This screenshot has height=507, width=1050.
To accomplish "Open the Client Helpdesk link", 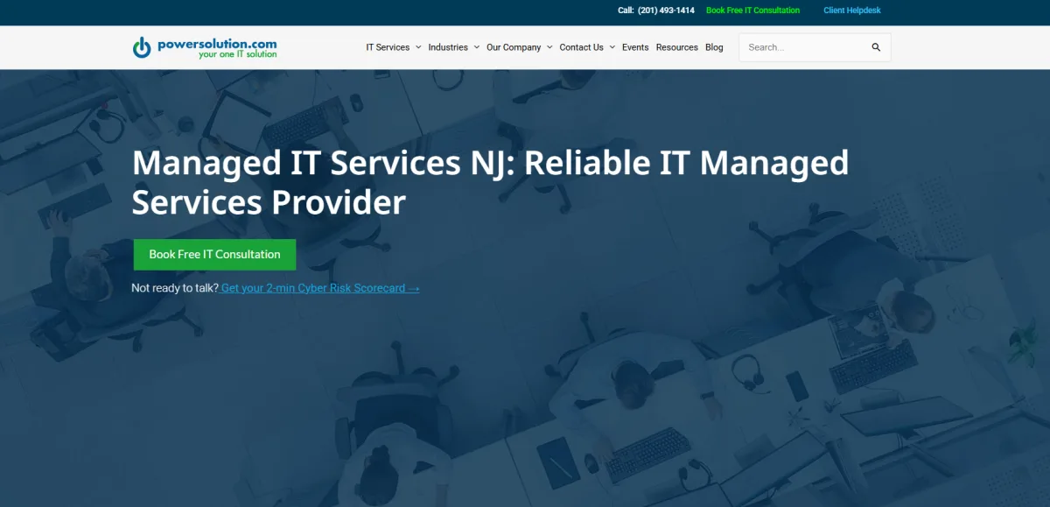I will pos(852,11).
